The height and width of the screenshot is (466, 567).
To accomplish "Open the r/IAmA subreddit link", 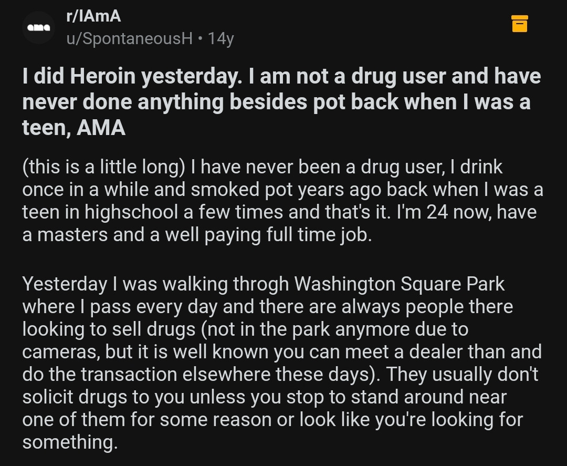I will click(x=93, y=16).
